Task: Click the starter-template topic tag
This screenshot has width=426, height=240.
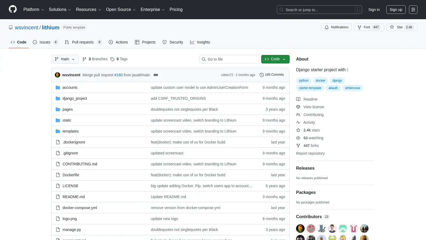Action: [310, 88]
